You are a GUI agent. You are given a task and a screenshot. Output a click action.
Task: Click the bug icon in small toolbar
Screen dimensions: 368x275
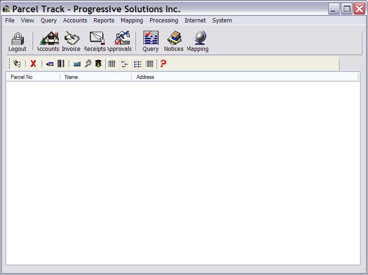coord(17,63)
